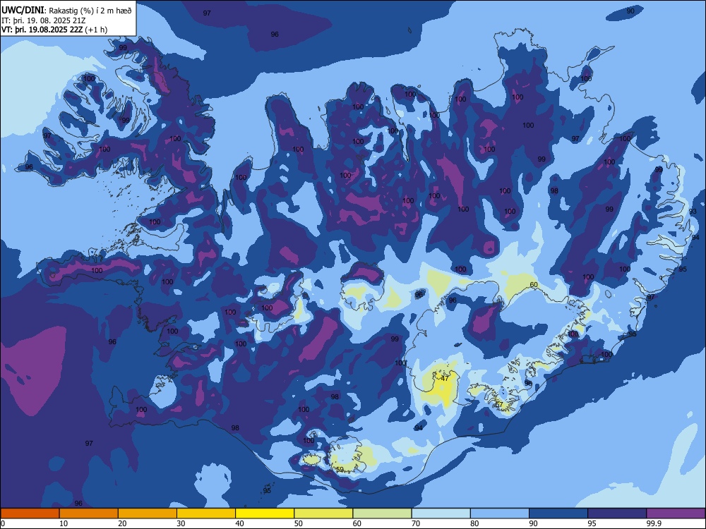Click the dark orange 0–10 legend swatch
The width and height of the screenshot is (706, 529).
pyautogui.click(x=30, y=513)
